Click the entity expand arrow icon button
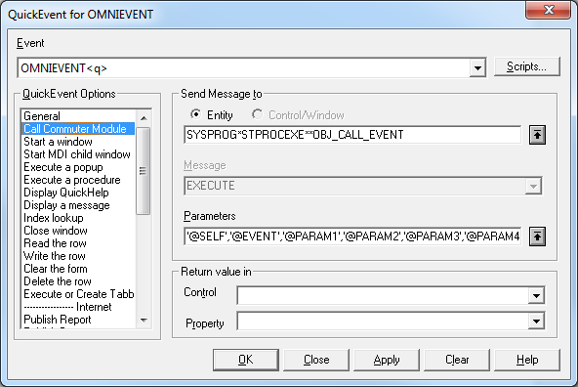 (537, 135)
